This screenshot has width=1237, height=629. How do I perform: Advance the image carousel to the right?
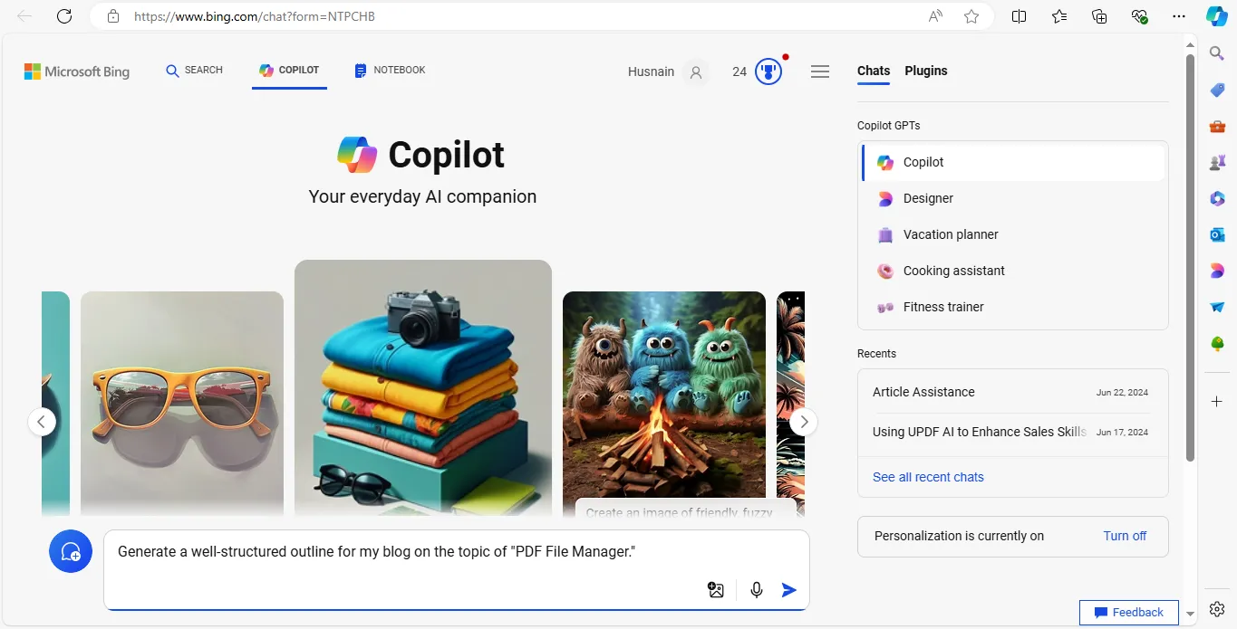tap(803, 422)
